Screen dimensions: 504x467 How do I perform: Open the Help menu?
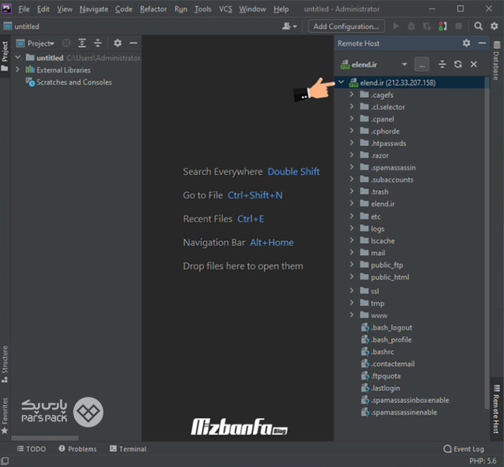click(x=281, y=9)
